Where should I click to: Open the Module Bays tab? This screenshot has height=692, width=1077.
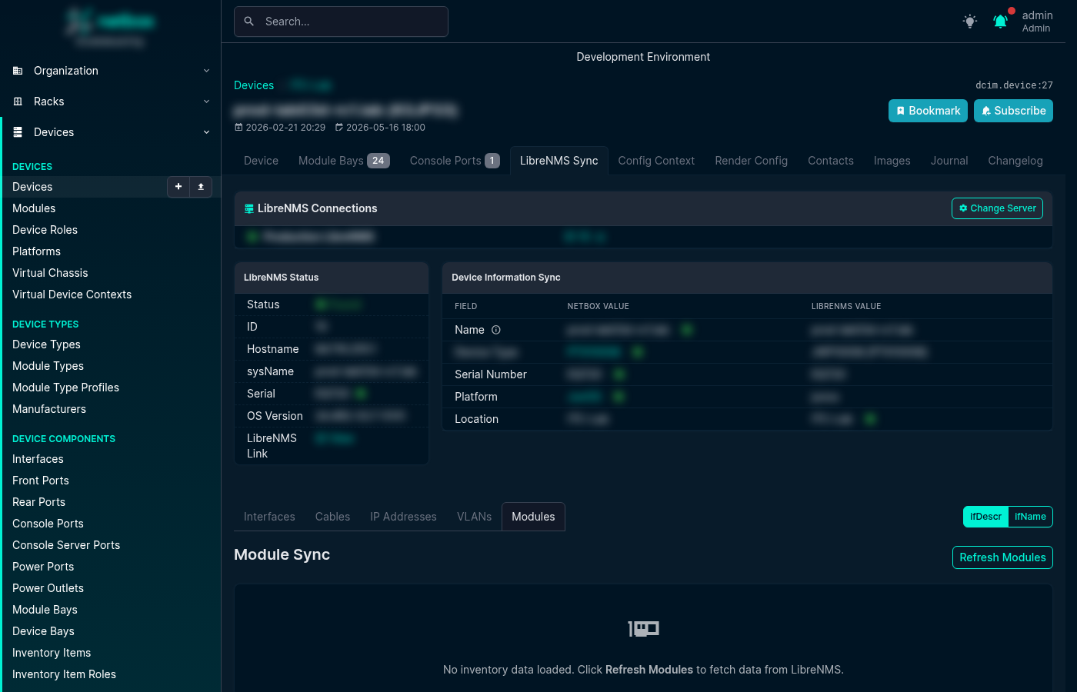click(344, 161)
